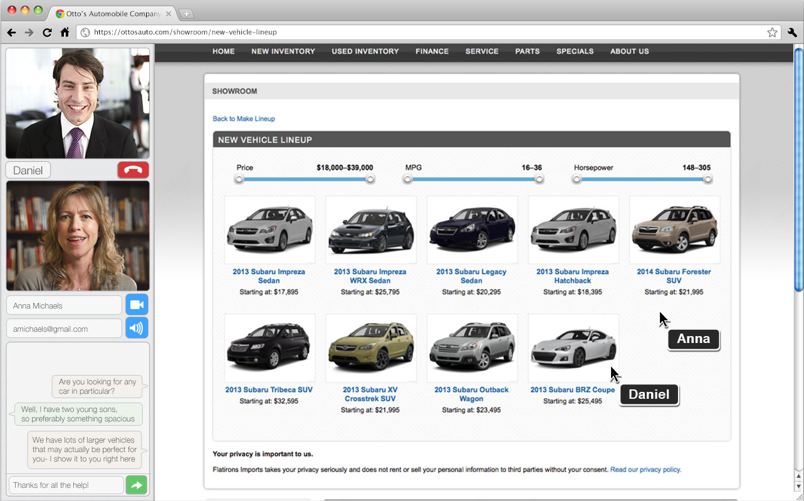Reload the page with the refresh icon
The height and width of the screenshot is (501, 804).
(47, 33)
